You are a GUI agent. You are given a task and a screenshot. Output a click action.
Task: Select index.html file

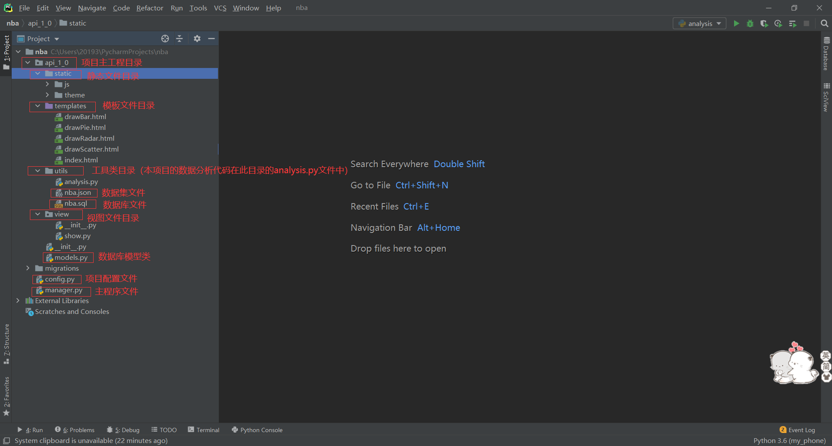tap(77, 160)
